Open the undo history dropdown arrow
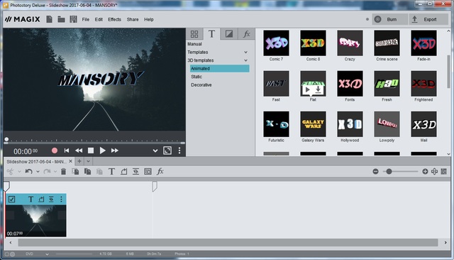Image resolution: width=454 pixels, height=260 pixels. (38, 172)
